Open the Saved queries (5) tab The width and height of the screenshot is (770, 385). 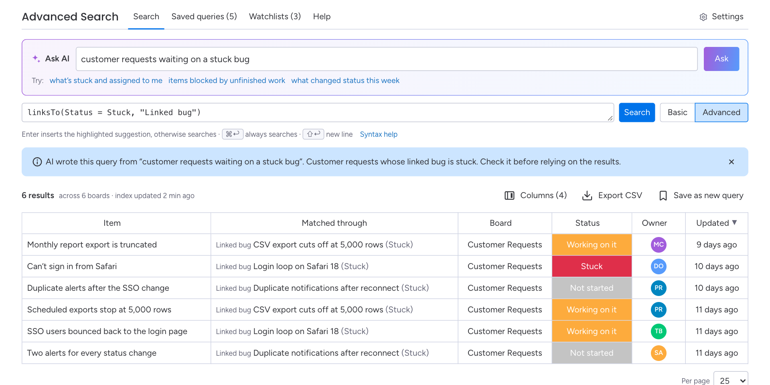(x=204, y=16)
